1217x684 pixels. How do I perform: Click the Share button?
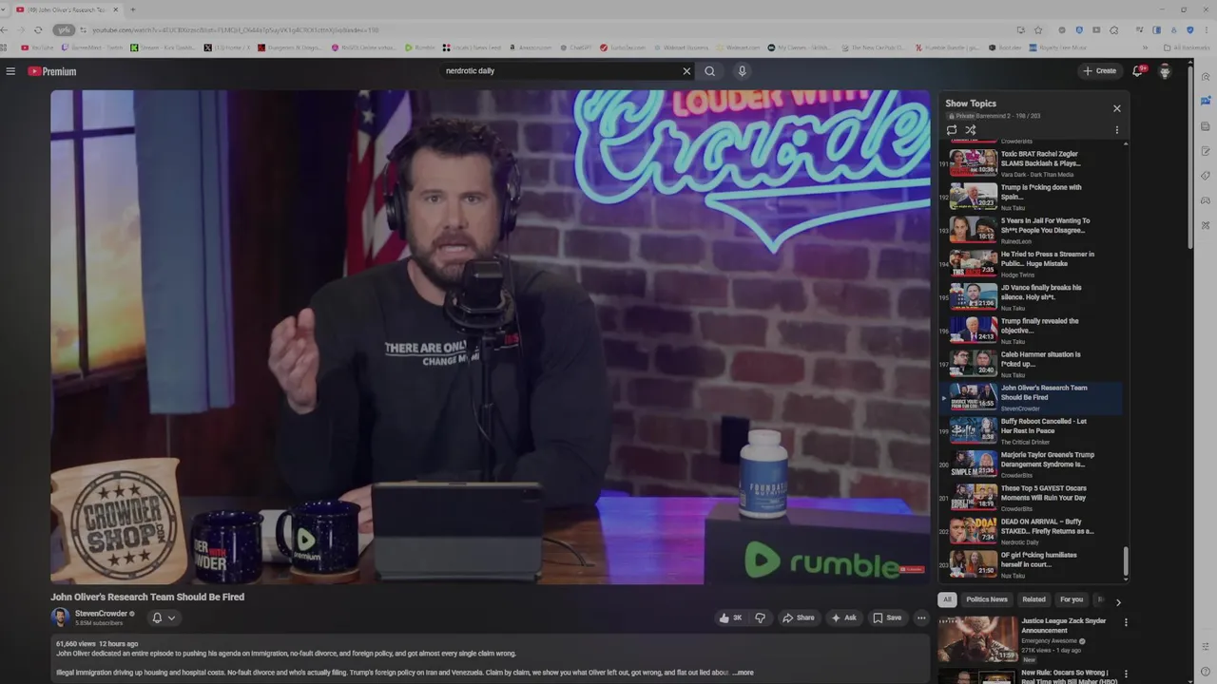pyautogui.click(x=799, y=617)
